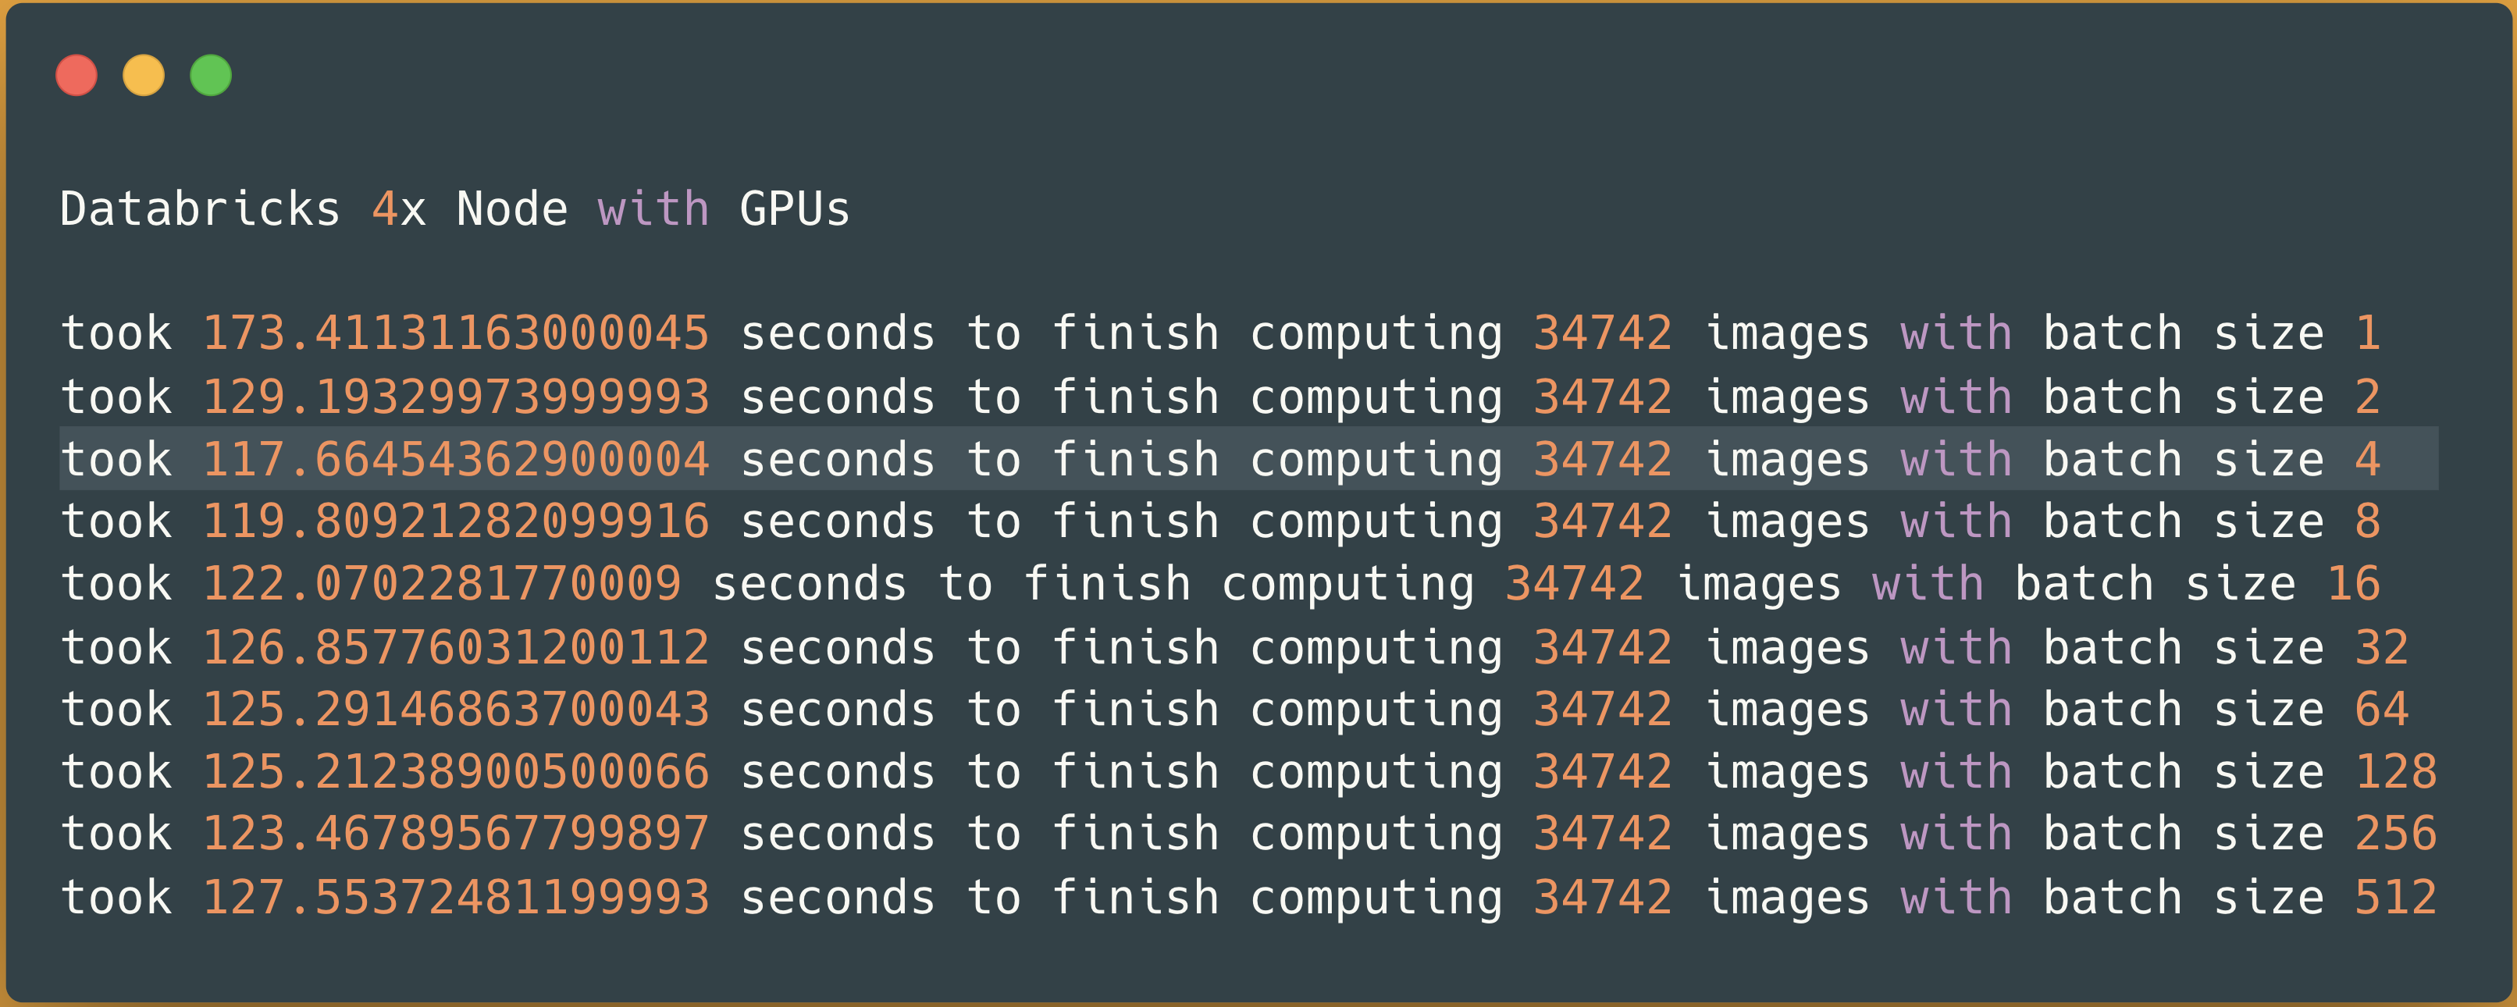Click batch size value 512
This screenshot has width=2517, height=1007.
coord(2396,898)
